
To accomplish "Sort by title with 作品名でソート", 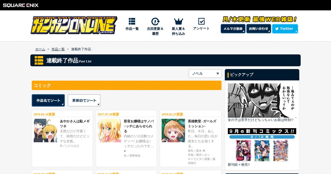I will 48,101.
